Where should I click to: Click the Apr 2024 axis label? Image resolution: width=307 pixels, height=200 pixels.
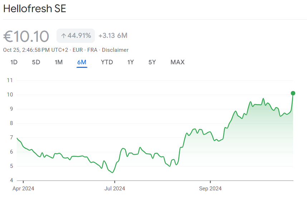(x=23, y=189)
